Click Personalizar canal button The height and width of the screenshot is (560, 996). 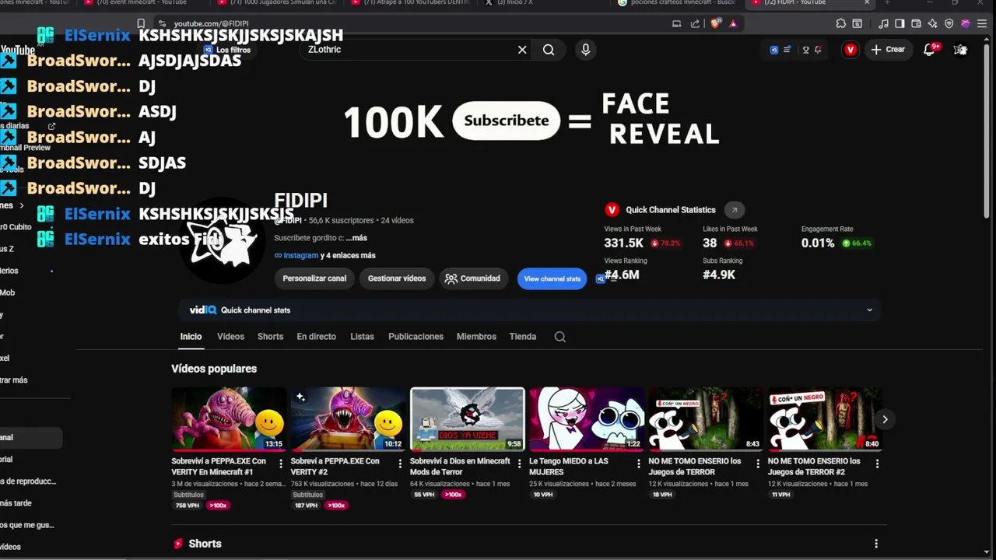pyautogui.click(x=314, y=278)
